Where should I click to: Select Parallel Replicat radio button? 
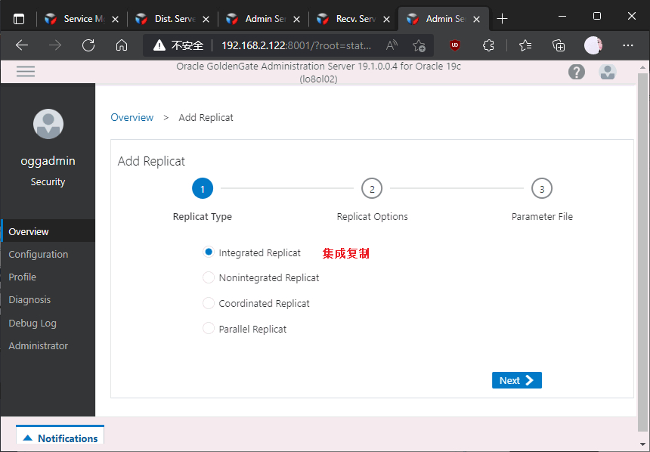point(209,329)
